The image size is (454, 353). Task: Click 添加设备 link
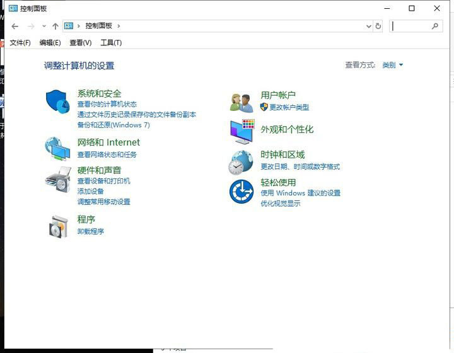pyautogui.click(x=90, y=192)
